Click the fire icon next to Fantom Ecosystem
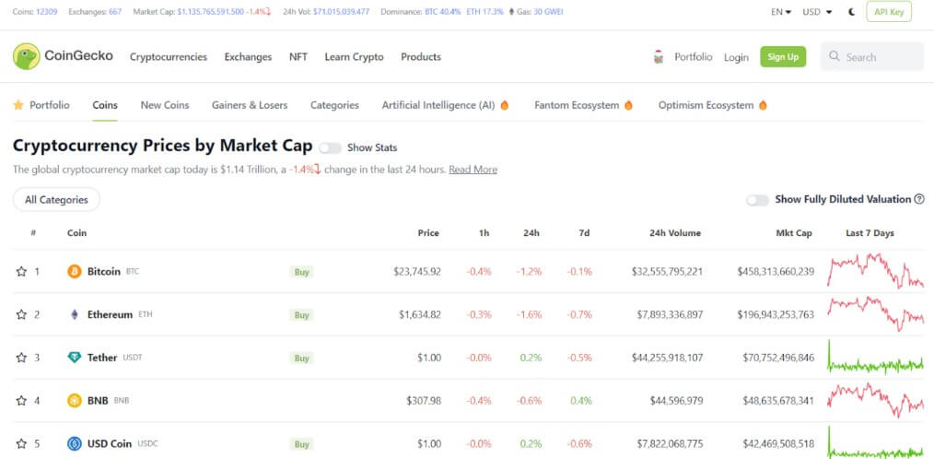Viewport: 934px width, 459px height. click(628, 105)
